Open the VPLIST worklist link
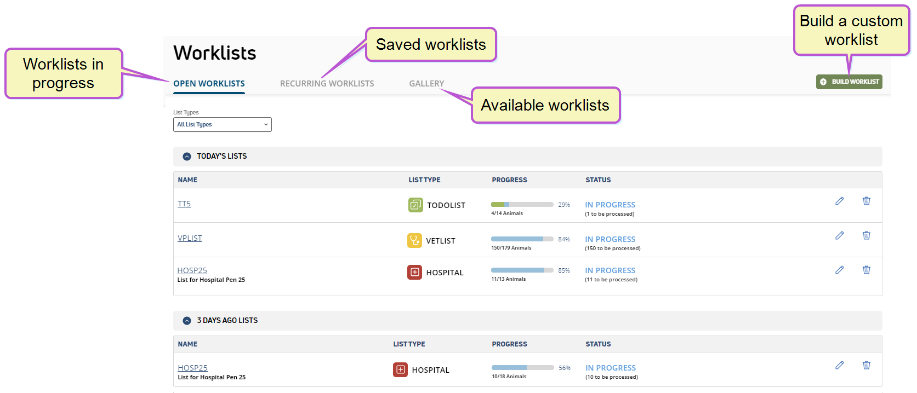Viewport: 917px width, 393px height. click(x=190, y=238)
